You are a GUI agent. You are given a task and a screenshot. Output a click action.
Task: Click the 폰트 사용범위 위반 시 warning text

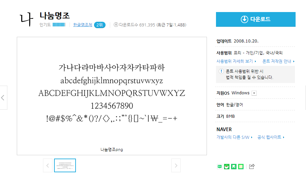tap(245, 71)
